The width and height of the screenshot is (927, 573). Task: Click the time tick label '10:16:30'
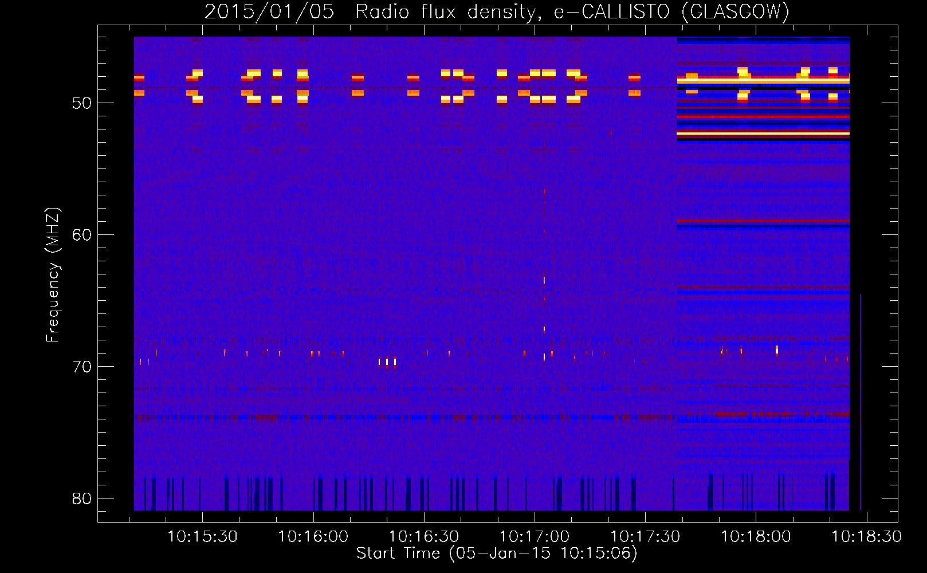[x=424, y=536]
